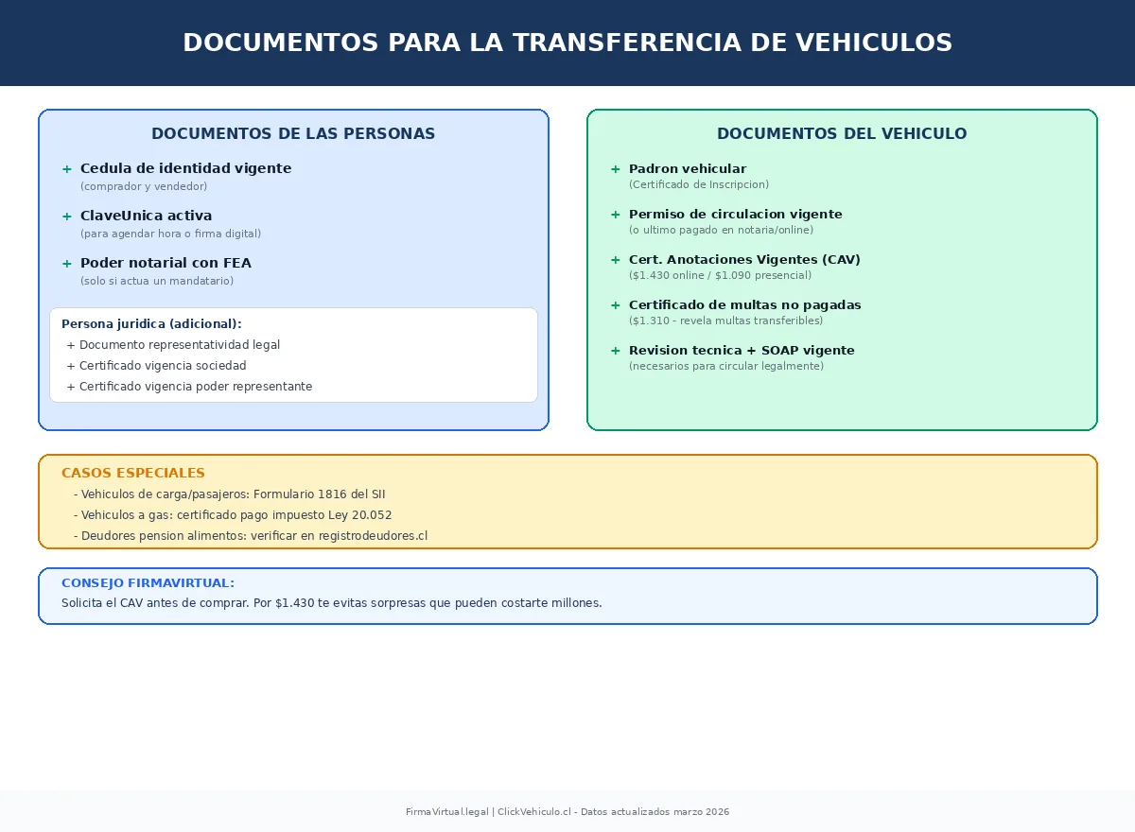Screen dimensions: 1135x832
Task: Click the plus beside Certificado vigencia sociedad
Action: (x=70, y=366)
